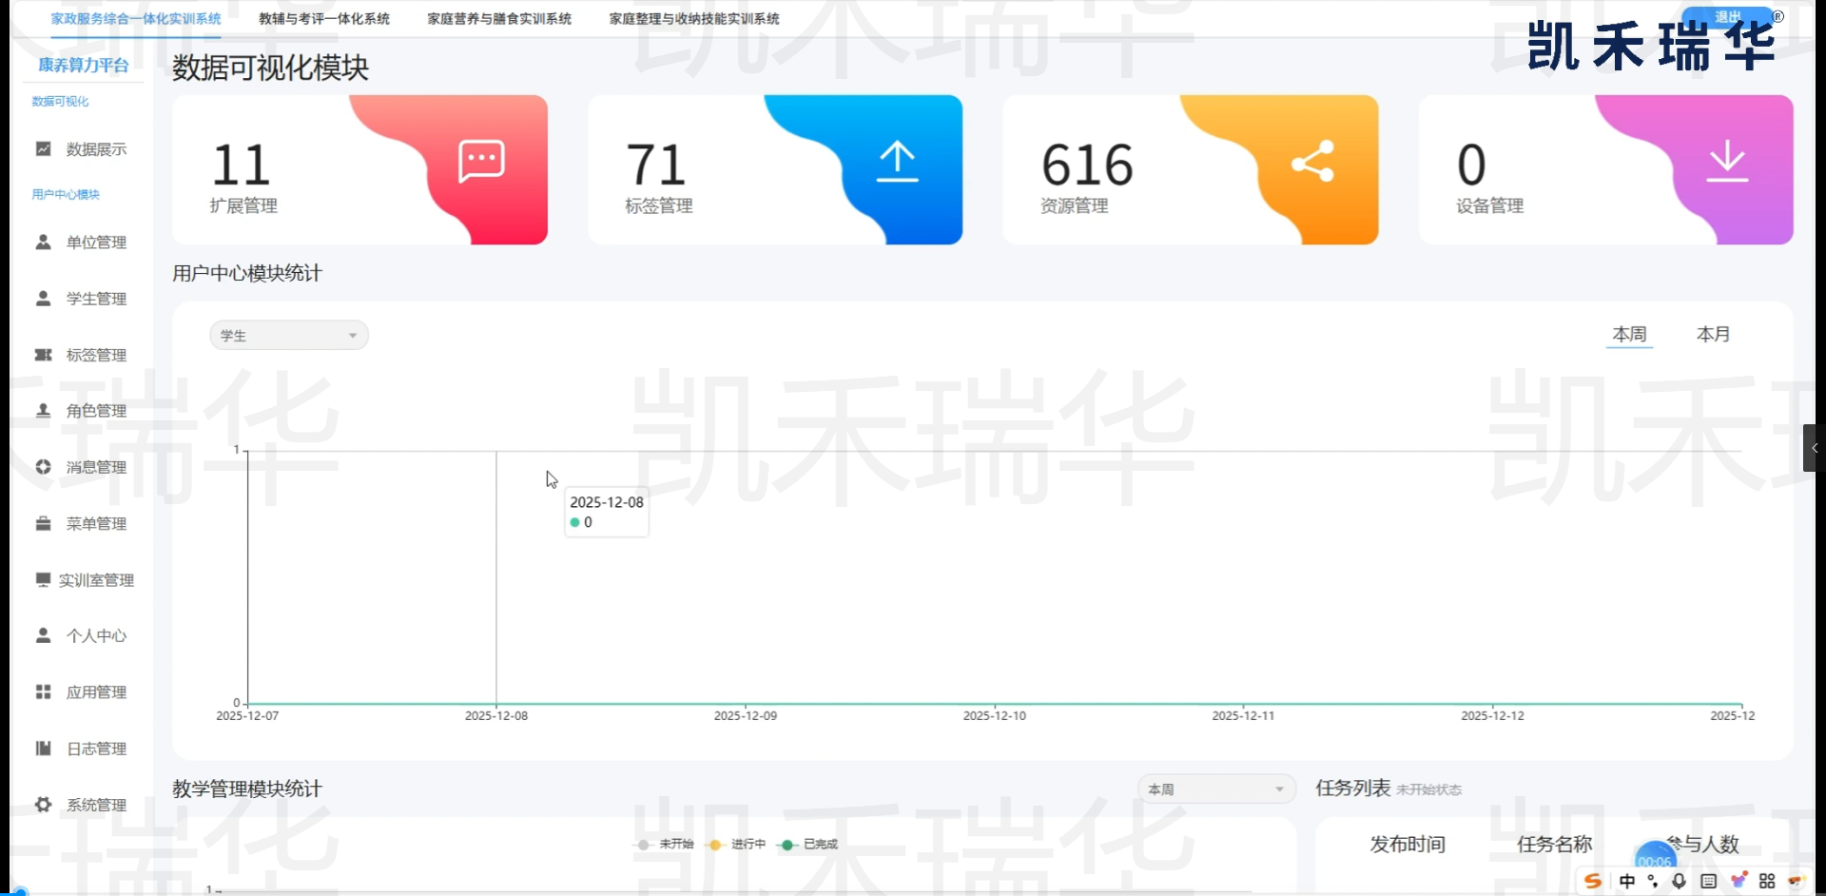Switch to 家政服务综合一体化实训系统 tab
Viewport: 1826px width, 896px height.
click(136, 18)
